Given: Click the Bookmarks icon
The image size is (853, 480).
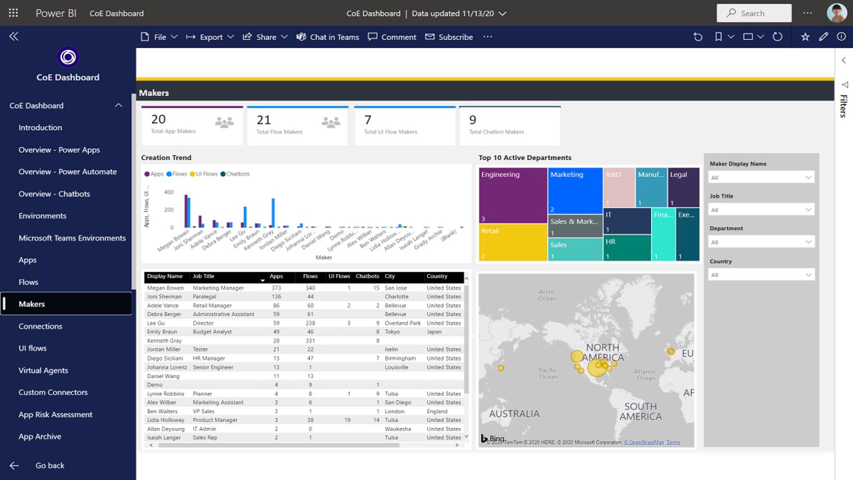Looking at the screenshot, I should point(718,37).
